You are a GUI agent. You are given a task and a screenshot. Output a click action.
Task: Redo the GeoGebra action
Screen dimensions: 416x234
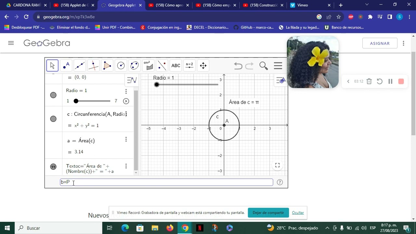(249, 66)
